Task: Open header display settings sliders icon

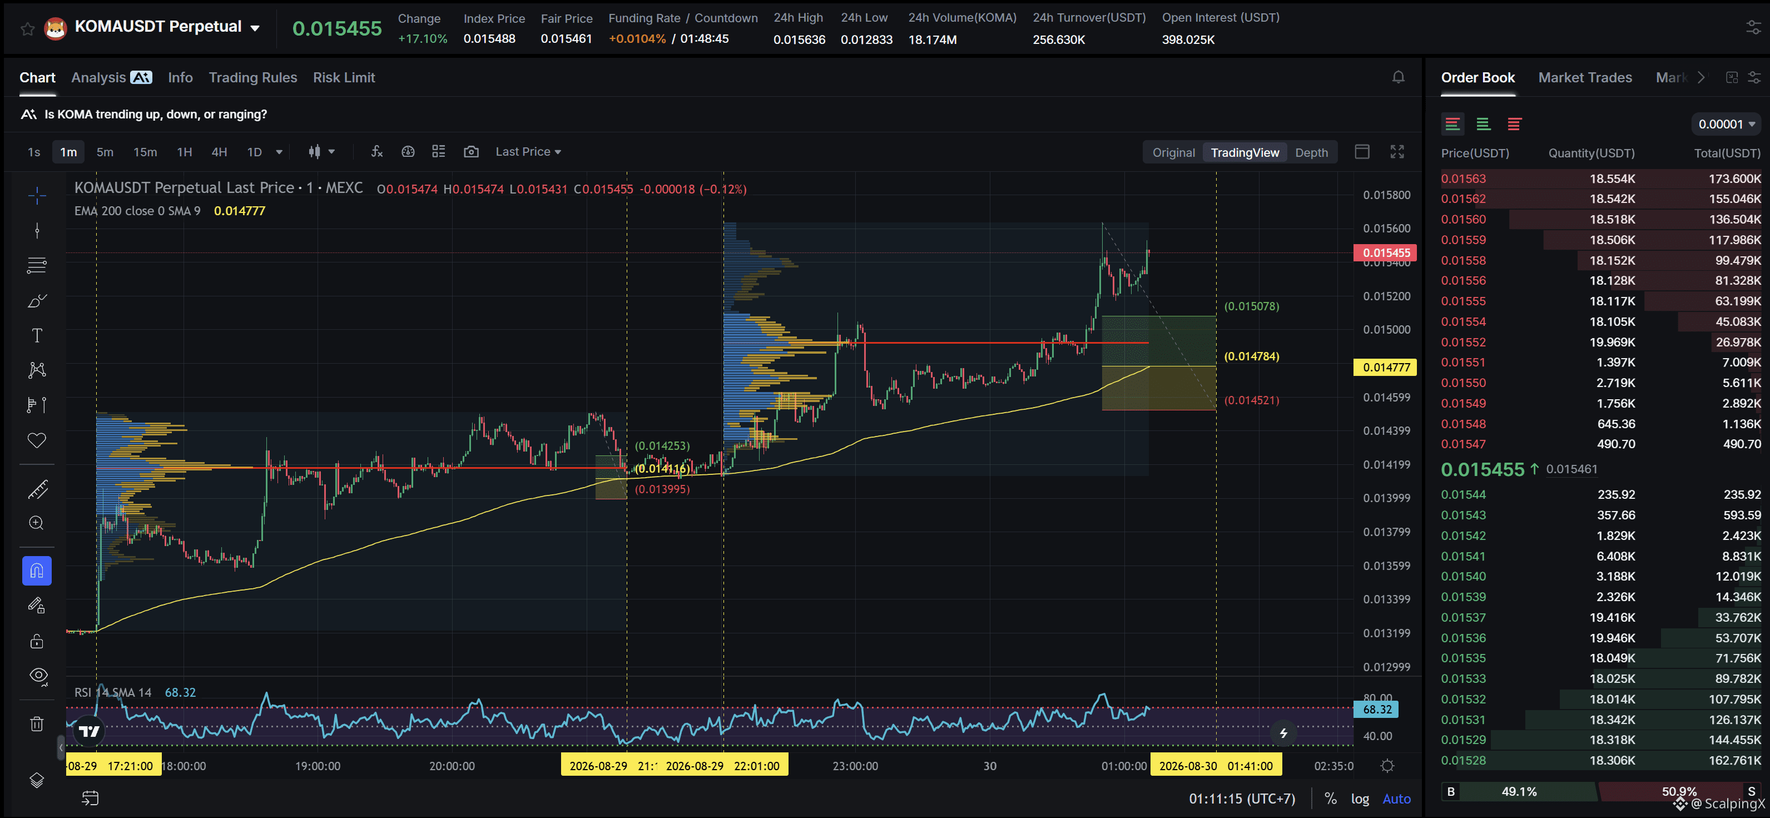Action: (x=1753, y=27)
